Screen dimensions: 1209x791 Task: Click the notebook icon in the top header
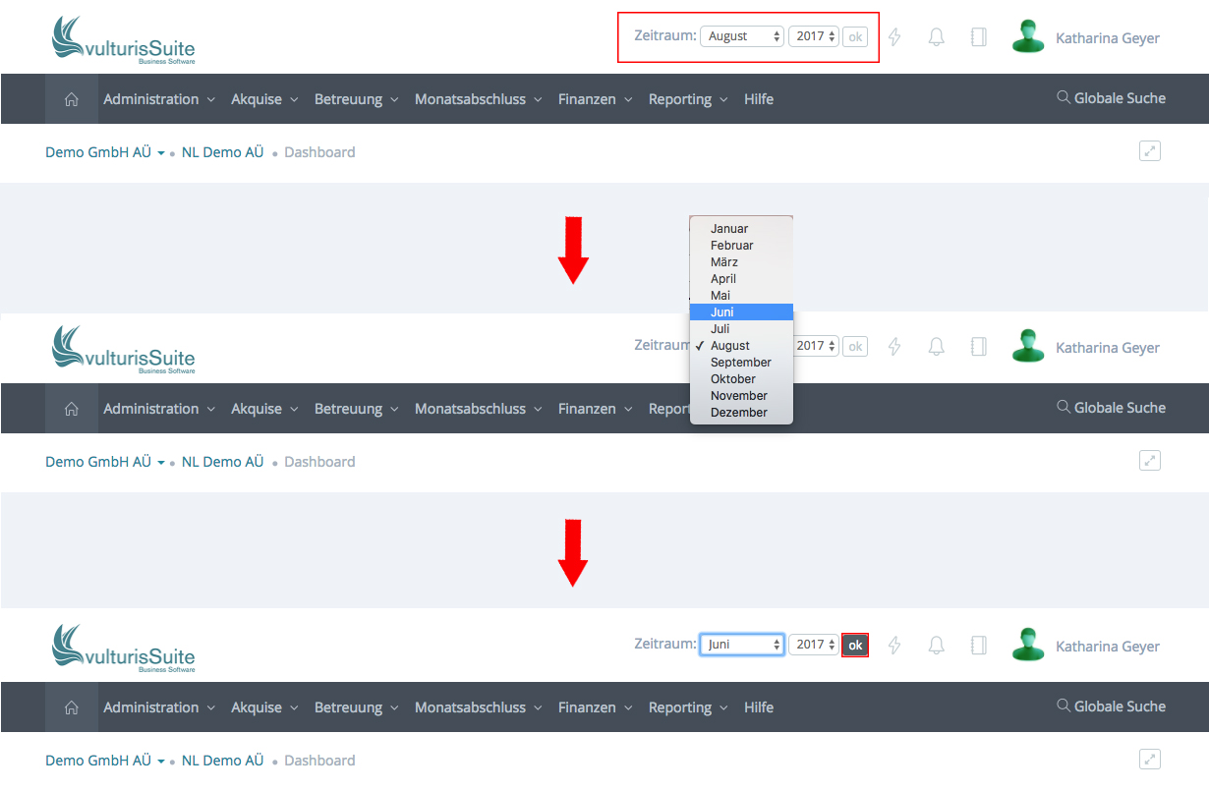coord(978,37)
